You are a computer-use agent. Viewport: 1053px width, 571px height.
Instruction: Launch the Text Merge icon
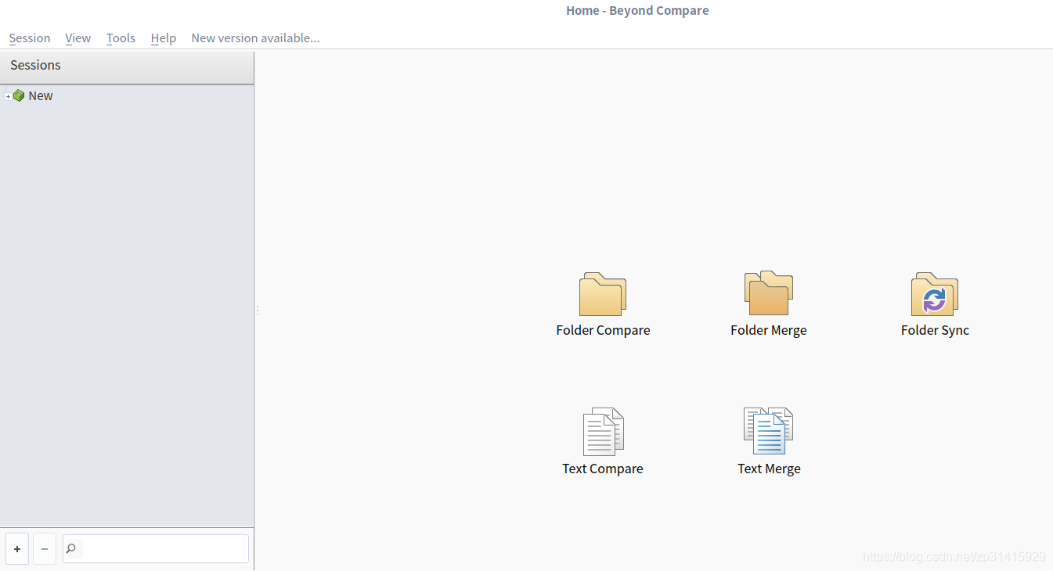pyautogui.click(x=769, y=431)
